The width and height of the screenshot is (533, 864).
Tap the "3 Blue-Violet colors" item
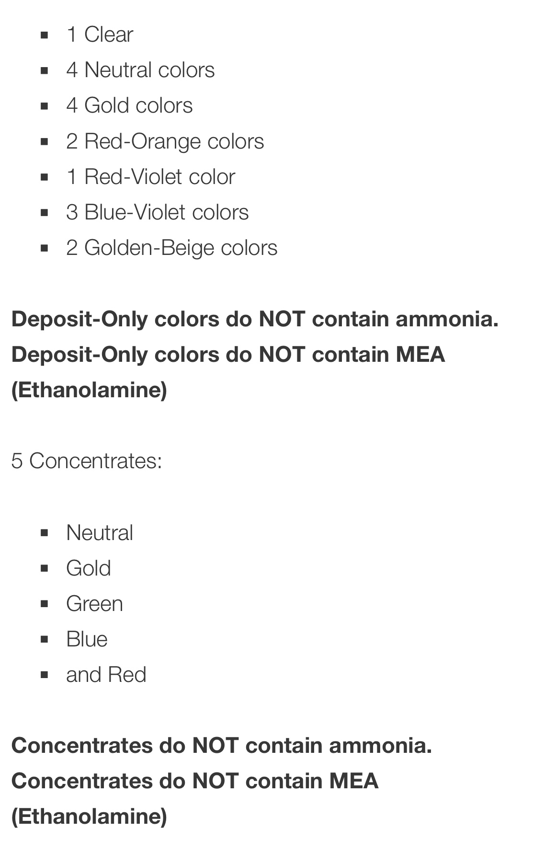click(157, 212)
